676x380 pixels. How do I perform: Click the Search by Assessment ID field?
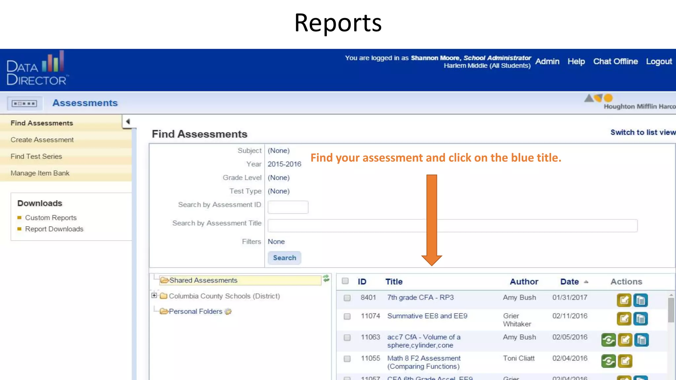tap(288, 207)
